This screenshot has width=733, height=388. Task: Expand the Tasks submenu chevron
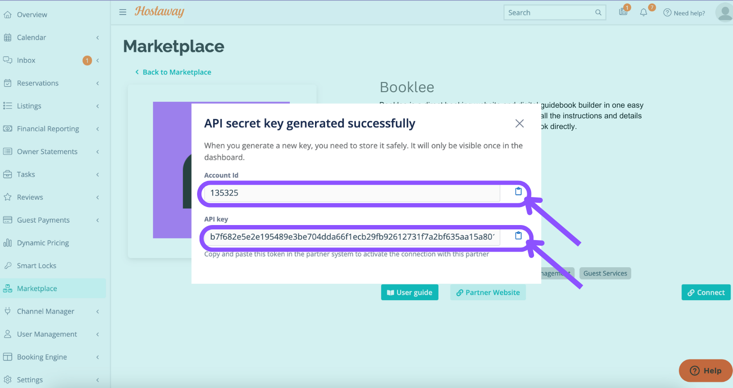coord(98,174)
